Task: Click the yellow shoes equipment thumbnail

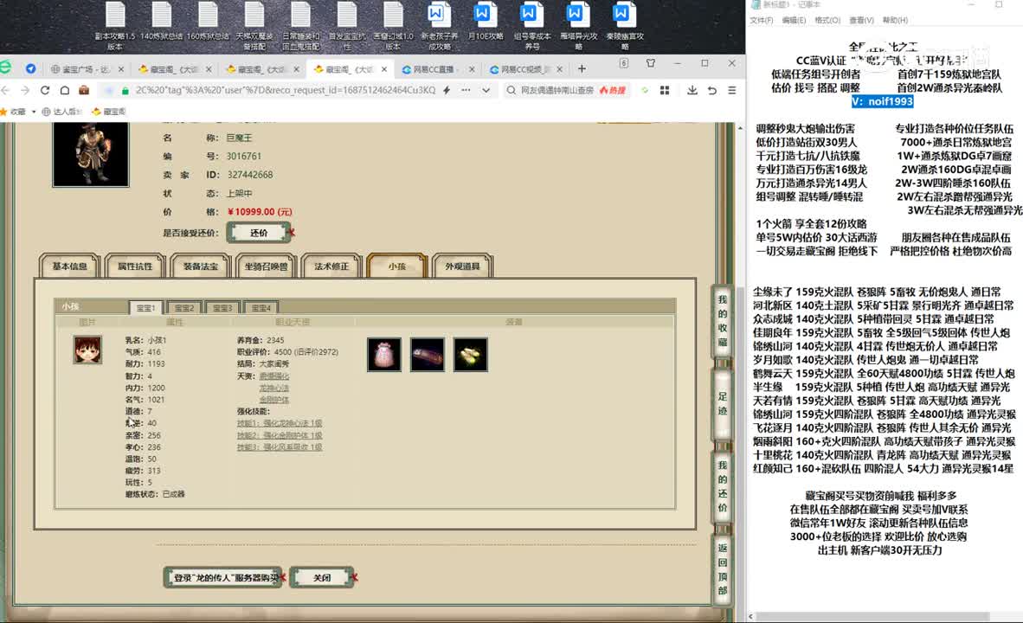Action: tap(471, 355)
